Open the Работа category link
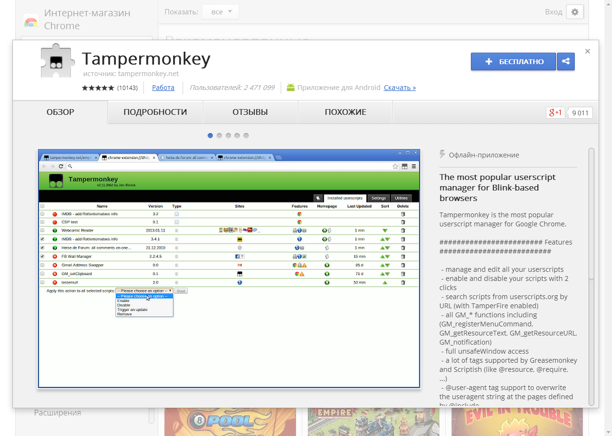Viewport: 612px width, 436px height. tap(163, 88)
